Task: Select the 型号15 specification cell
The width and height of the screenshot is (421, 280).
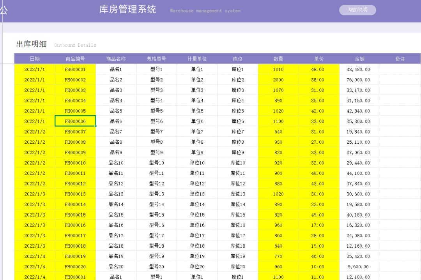Action: 156,215
